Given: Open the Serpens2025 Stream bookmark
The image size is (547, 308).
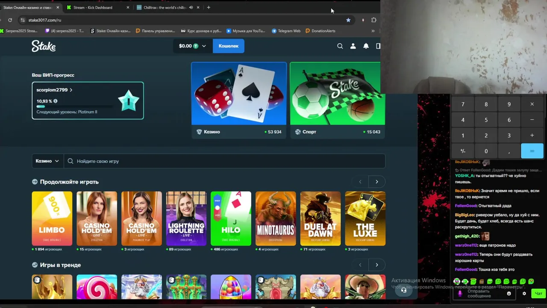Looking at the screenshot, I should pyautogui.click(x=19, y=31).
